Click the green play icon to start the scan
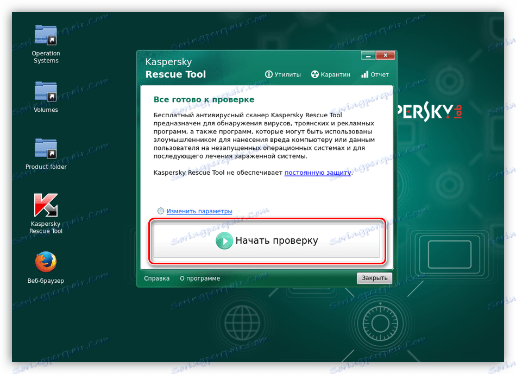The height and width of the screenshot is (374, 516). click(x=224, y=241)
